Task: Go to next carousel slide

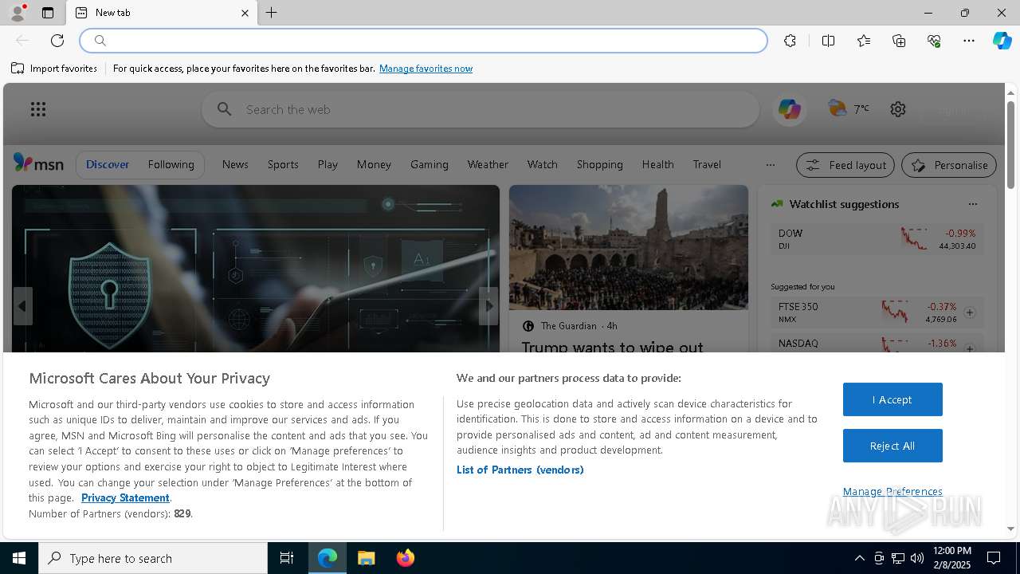Action: (x=489, y=306)
